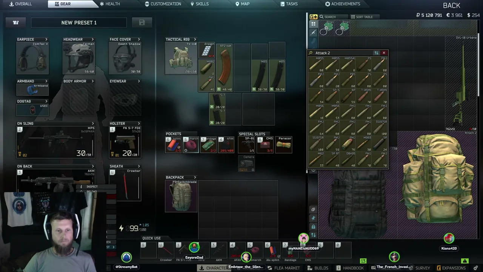
Task: Select the MP5 weapon on sling
Action: (x=55, y=142)
